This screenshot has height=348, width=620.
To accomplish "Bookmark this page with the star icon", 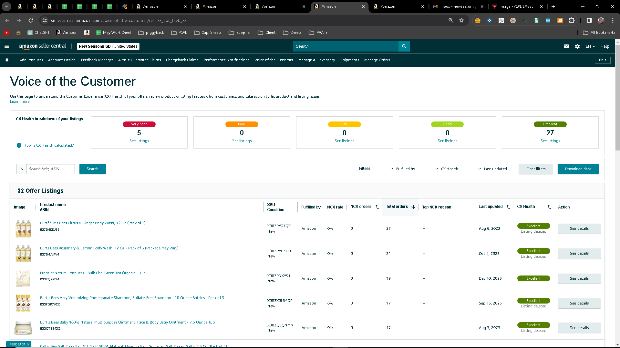I will click(x=461, y=20).
